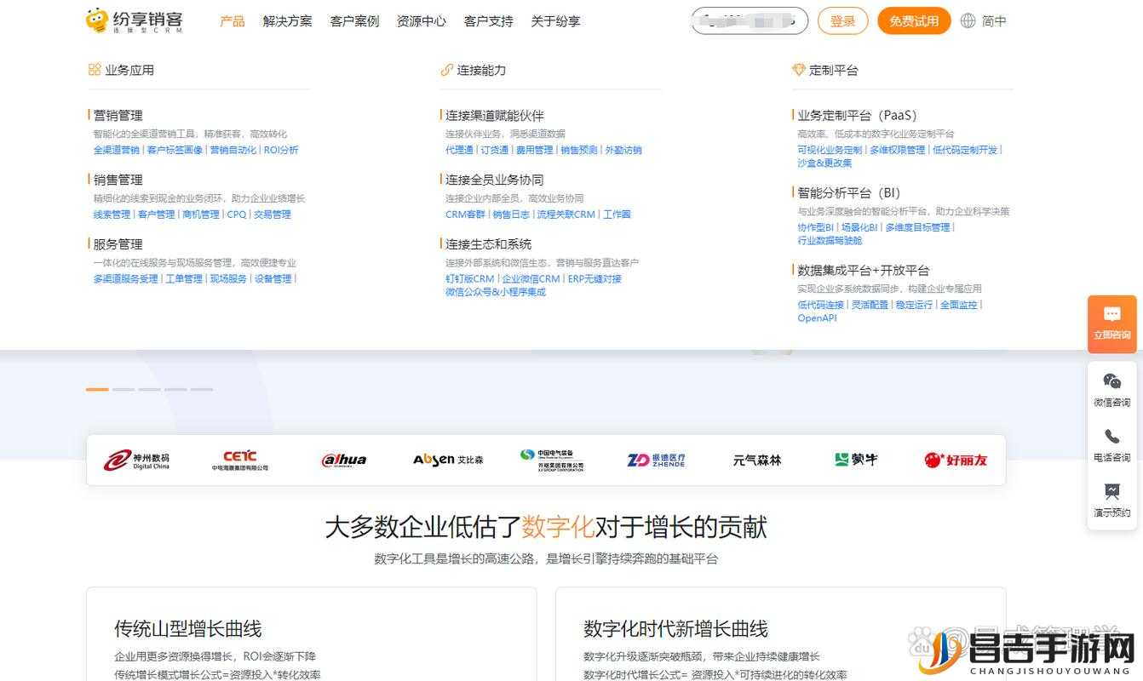1143x681 pixels.
Task: Open 销售日志 link
Action: 511,215
